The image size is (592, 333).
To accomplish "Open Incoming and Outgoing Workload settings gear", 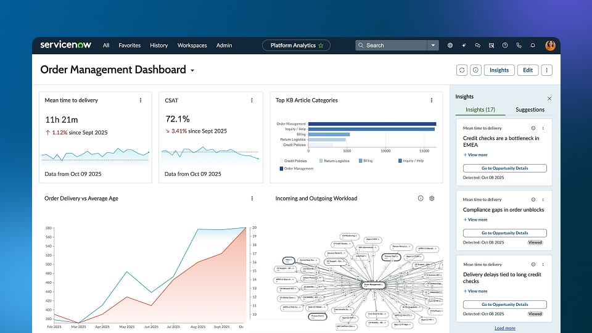I will [x=432, y=198].
